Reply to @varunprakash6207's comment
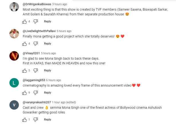The width and height of the screenshot is (176, 125). pos(47,120)
